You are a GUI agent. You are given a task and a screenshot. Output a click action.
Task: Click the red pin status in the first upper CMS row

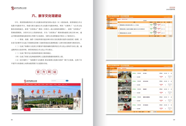point(159,25)
